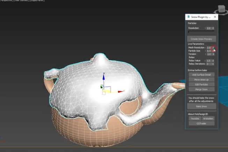
Task: Open the Youtube link in About section
Action: pos(195,119)
